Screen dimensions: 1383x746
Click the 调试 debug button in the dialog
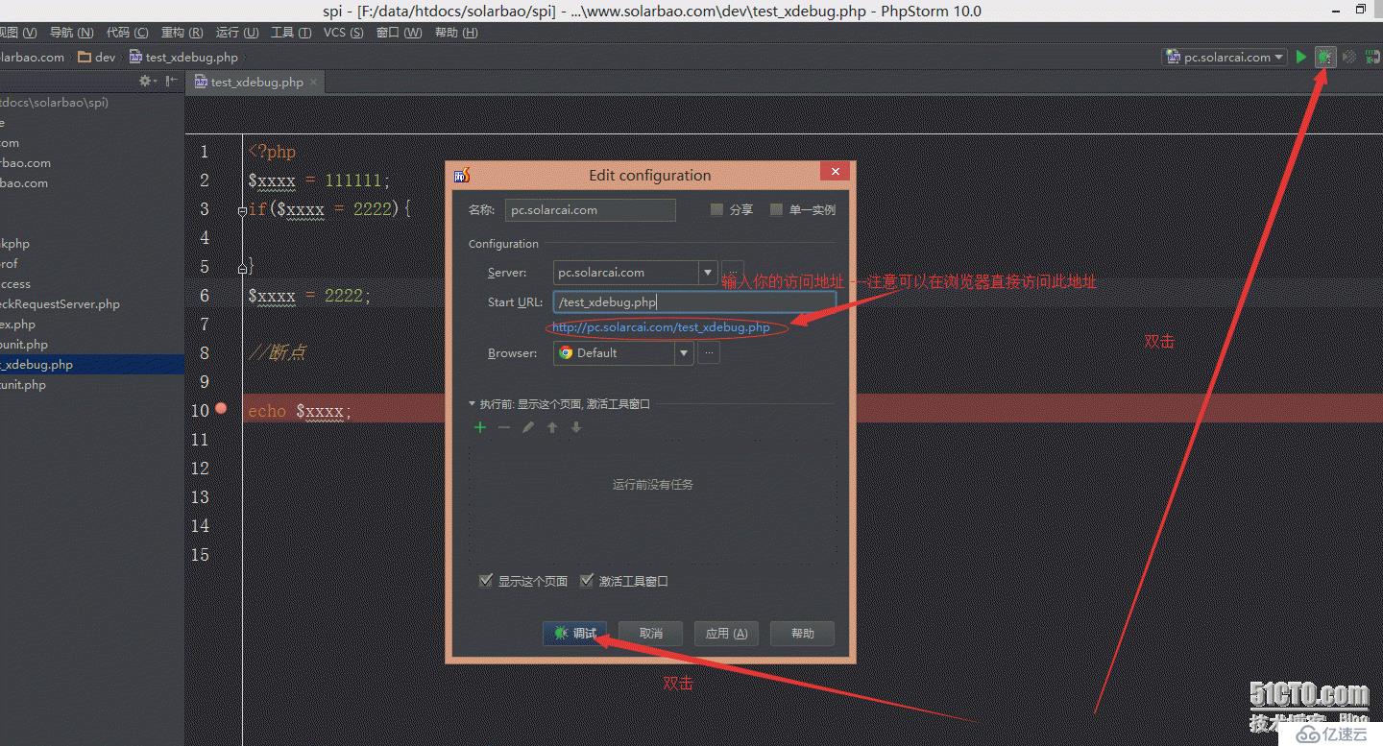(574, 634)
